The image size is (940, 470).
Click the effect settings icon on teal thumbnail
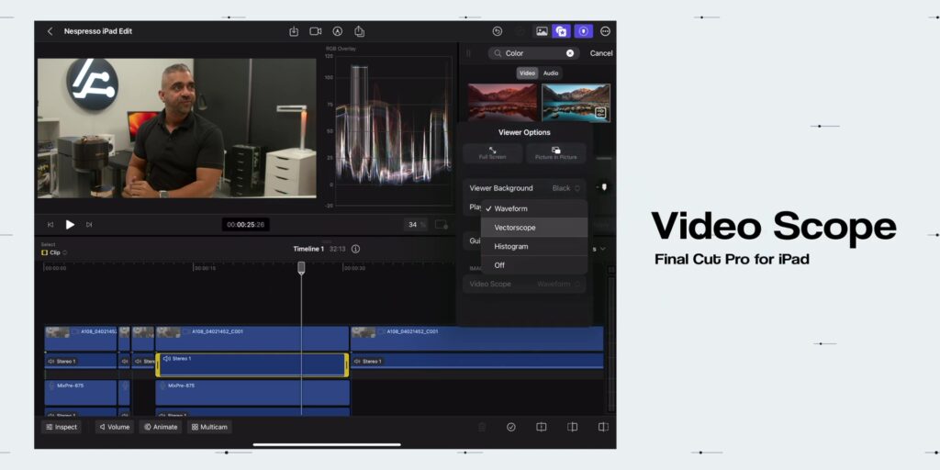point(600,113)
